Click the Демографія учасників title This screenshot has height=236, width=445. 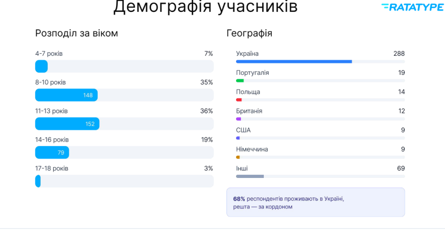pos(205,7)
